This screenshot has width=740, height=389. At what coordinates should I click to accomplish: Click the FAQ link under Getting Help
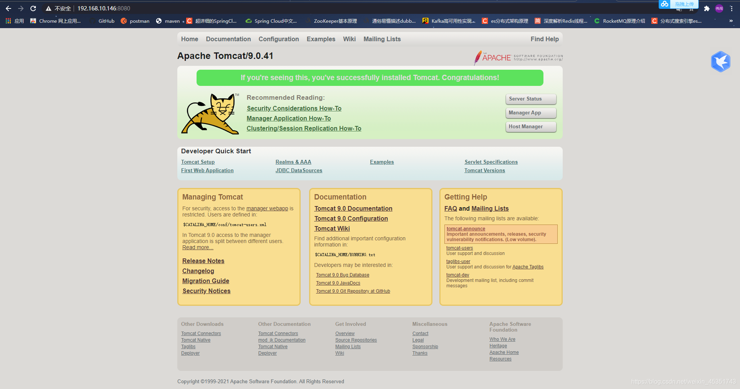coord(451,209)
